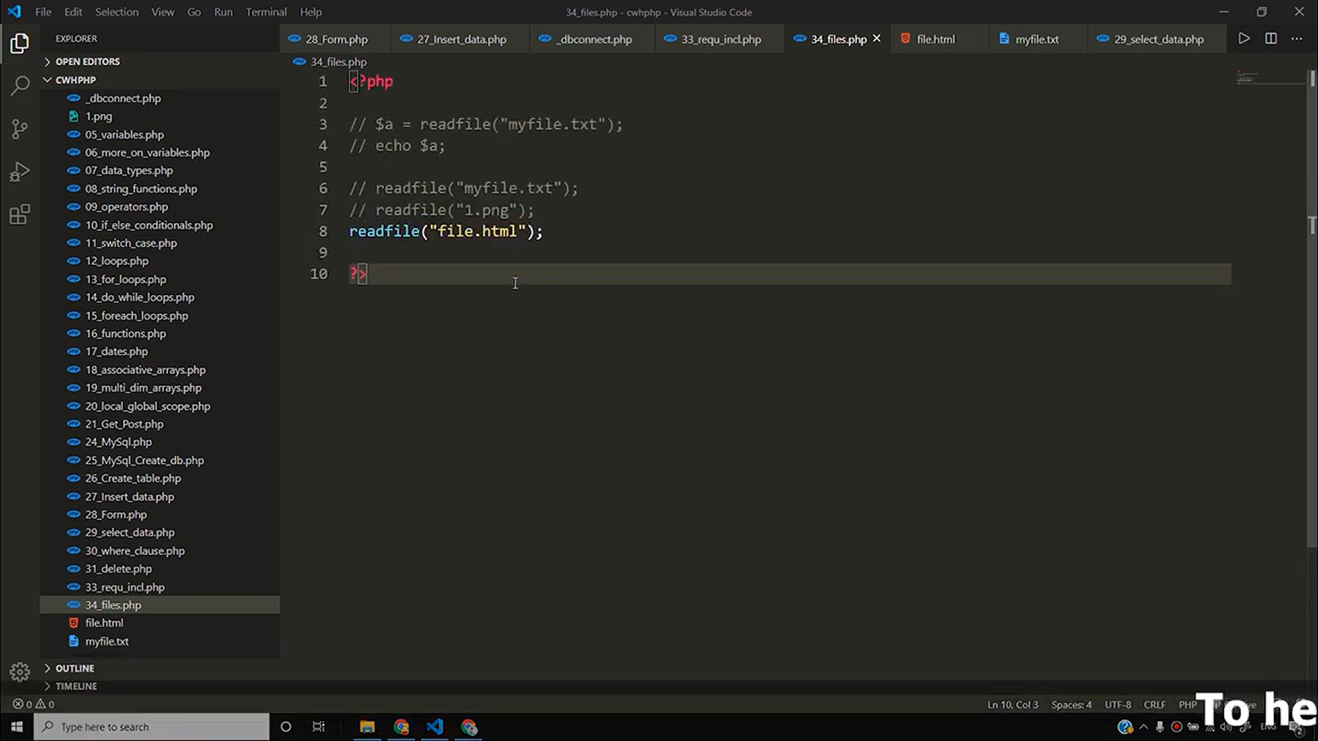The height and width of the screenshot is (741, 1318).
Task: Switch to the 33_requ_incl.php tab
Action: click(x=721, y=39)
